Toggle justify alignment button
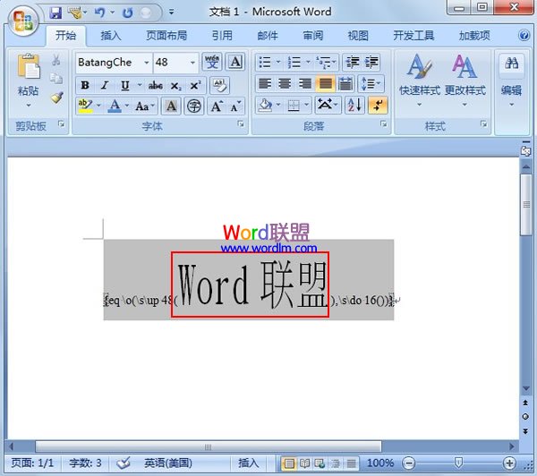Screen dimensions: 537x476 (324, 84)
